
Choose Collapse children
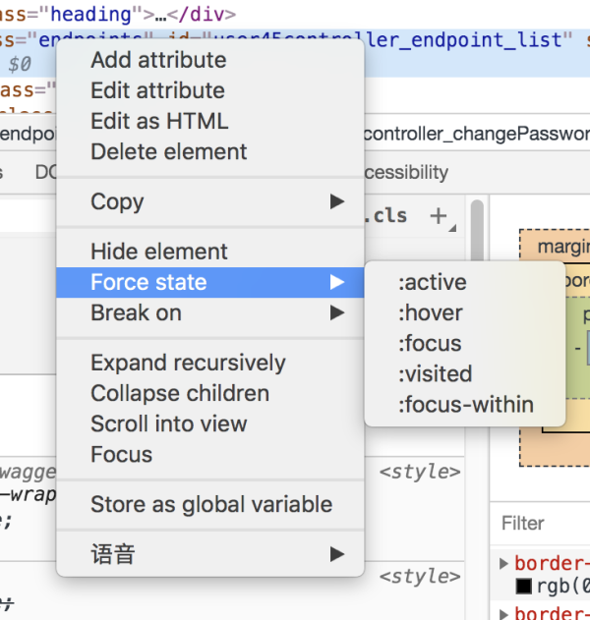[x=210, y=393]
